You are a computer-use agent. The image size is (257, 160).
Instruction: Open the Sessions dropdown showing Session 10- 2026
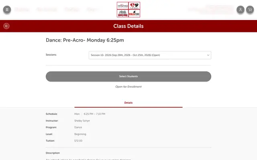[150, 55]
